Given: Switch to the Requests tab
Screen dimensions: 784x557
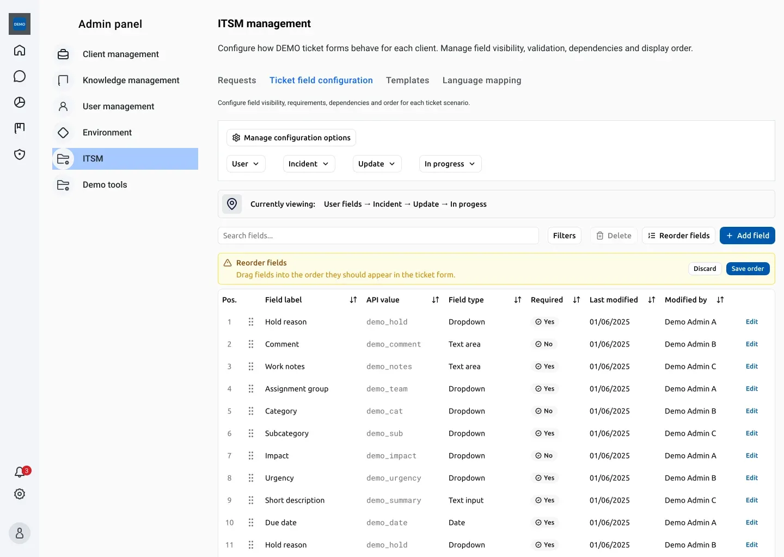Looking at the screenshot, I should (x=237, y=81).
